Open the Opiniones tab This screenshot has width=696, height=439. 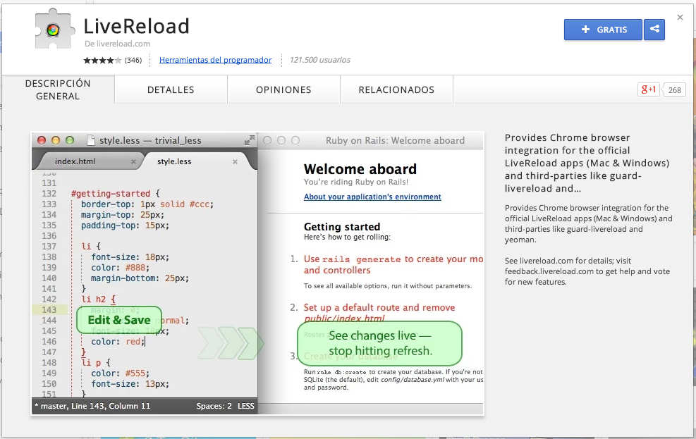pyautogui.click(x=283, y=89)
